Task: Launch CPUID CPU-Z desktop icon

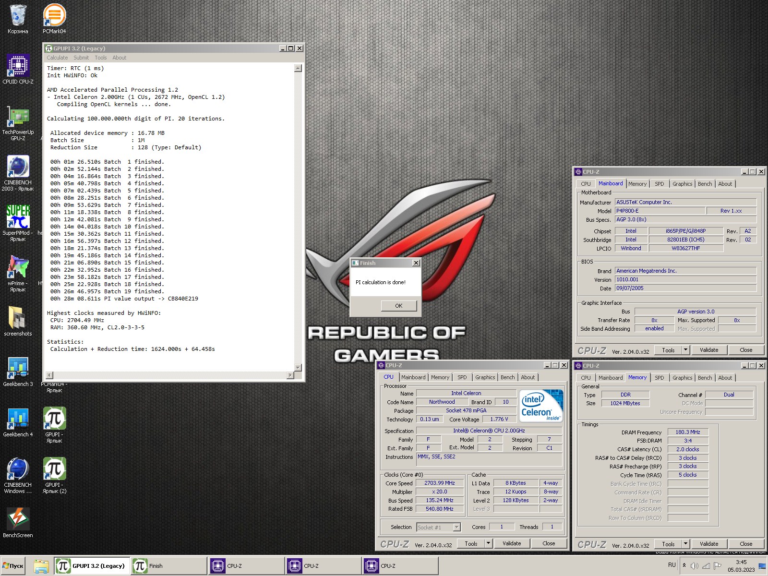Action: (x=18, y=69)
